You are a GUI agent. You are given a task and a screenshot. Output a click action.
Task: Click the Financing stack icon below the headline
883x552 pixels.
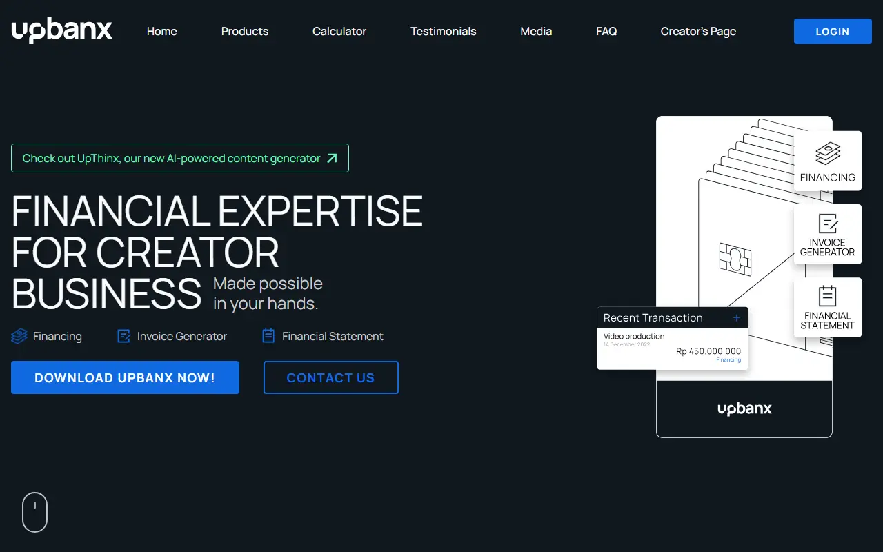[19, 336]
